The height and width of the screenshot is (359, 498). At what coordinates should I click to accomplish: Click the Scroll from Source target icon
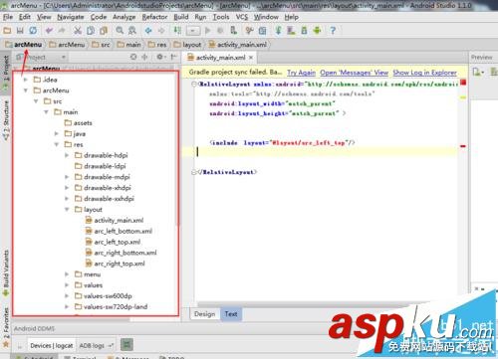tap(133, 57)
